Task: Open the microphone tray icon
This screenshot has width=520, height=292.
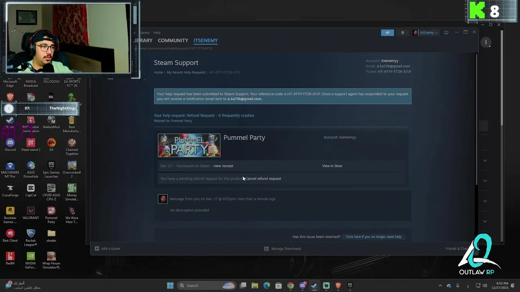Action: (x=458, y=286)
